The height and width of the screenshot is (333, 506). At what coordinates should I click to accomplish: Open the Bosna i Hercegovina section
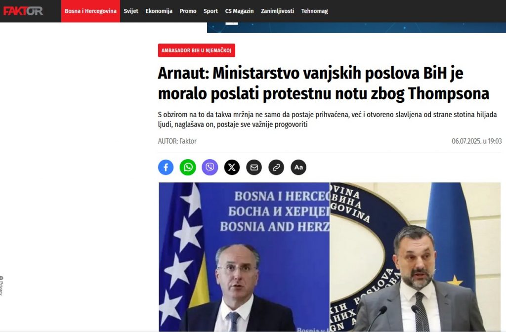90,11
